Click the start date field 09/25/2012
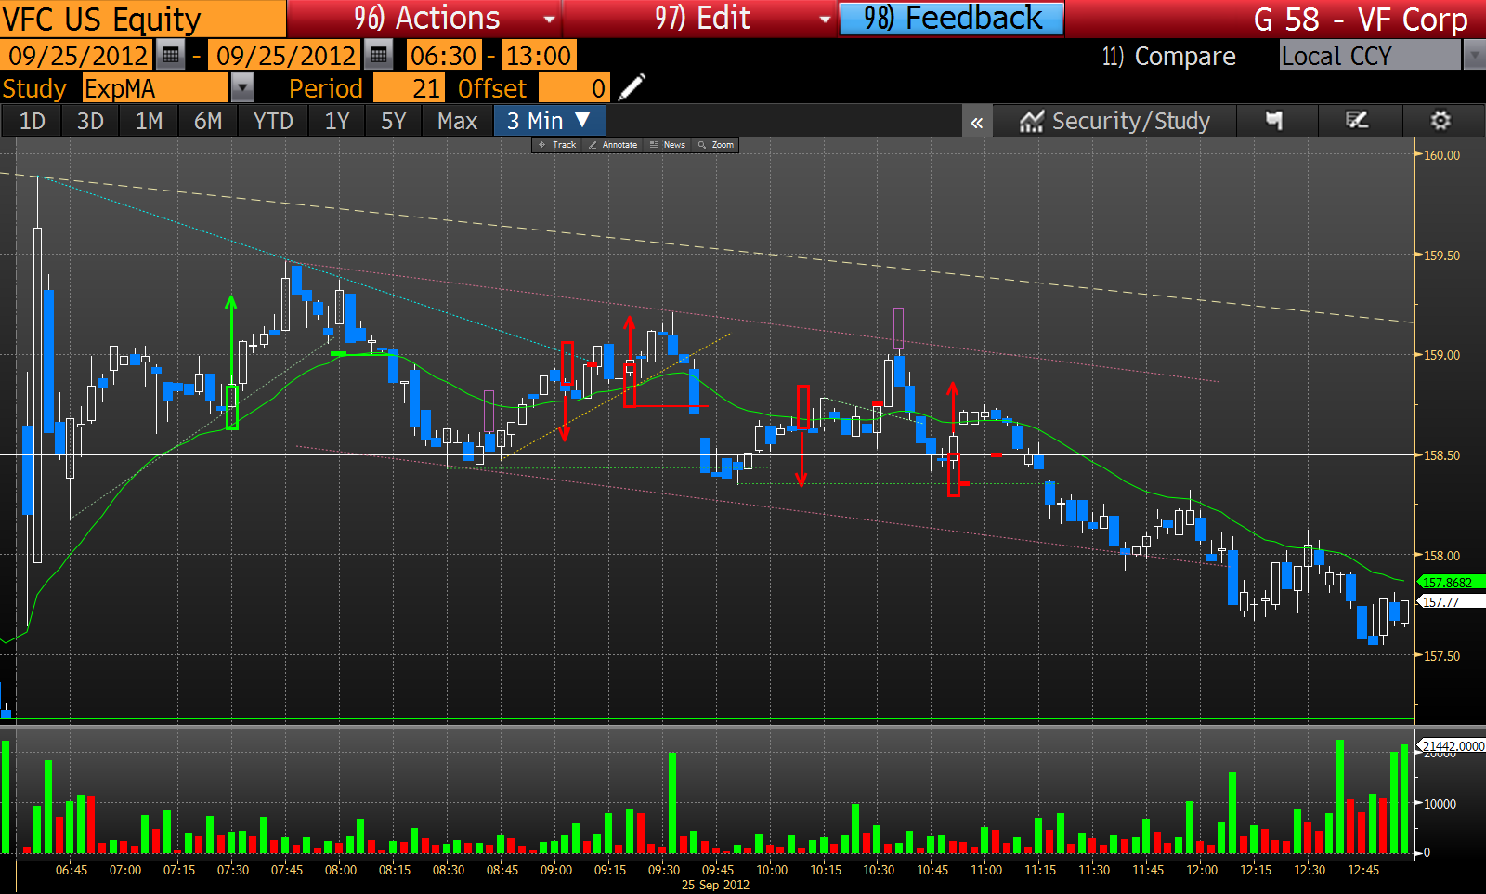Viewport: 1486px width, 894px height. click(78, 56)
